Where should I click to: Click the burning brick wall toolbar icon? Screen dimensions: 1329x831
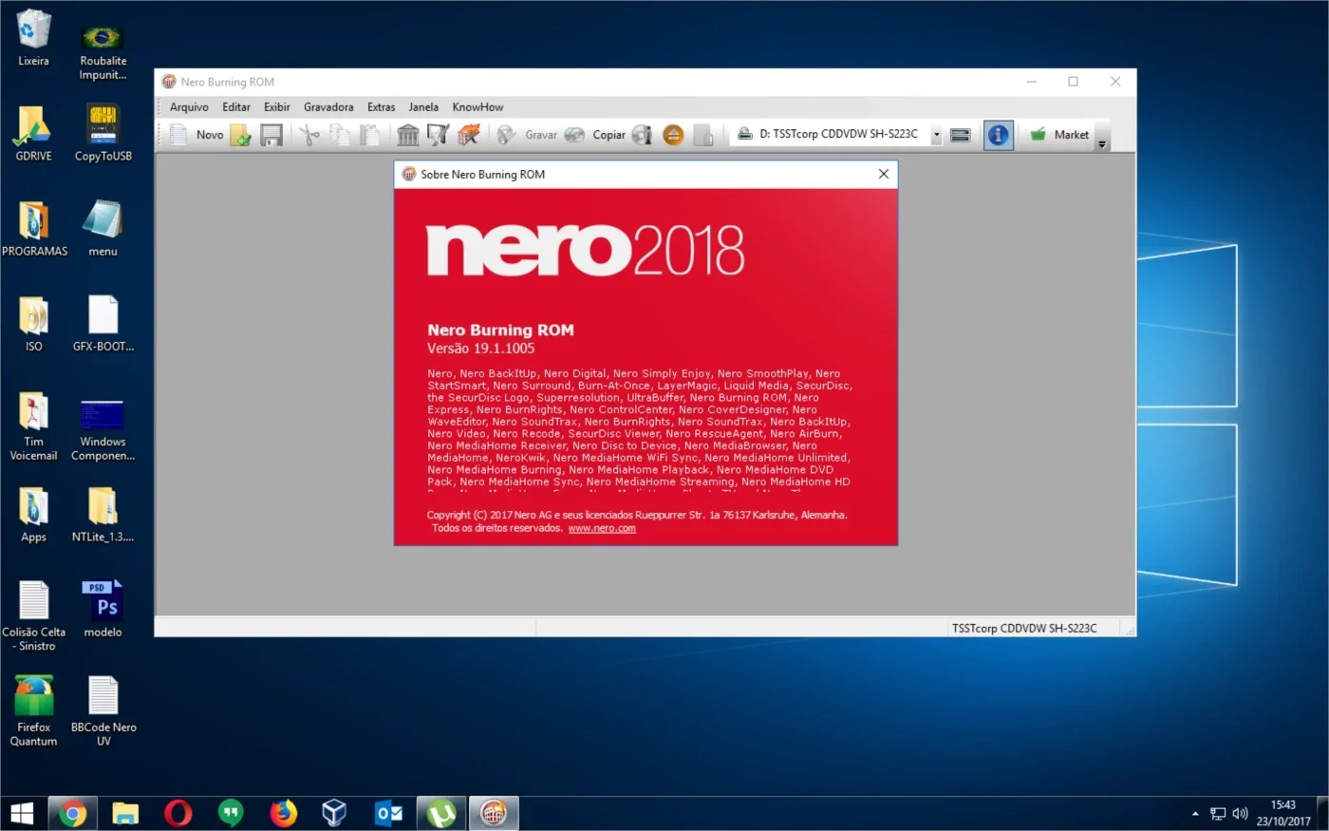468,135
